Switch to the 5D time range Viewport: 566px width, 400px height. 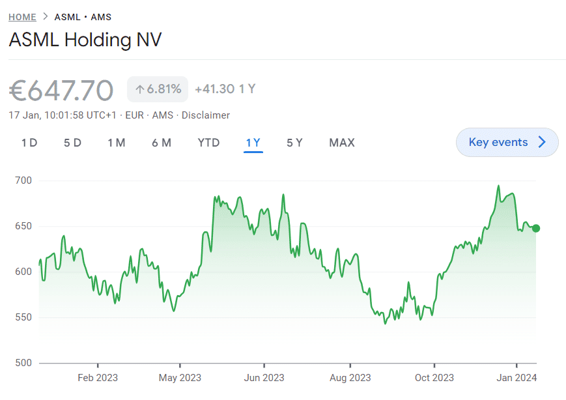[72, 143]
